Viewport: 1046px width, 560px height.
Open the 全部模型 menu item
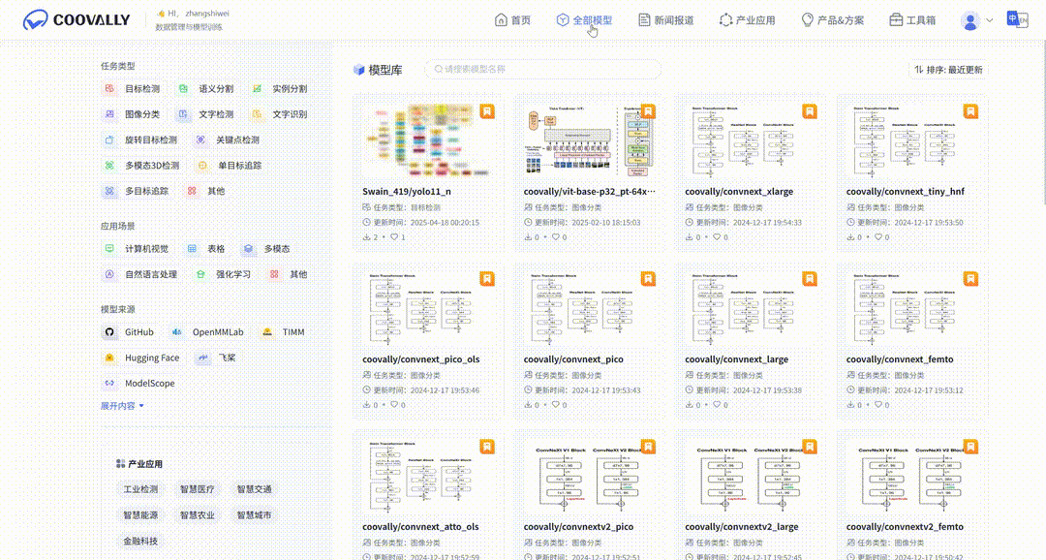coord(584,20)
